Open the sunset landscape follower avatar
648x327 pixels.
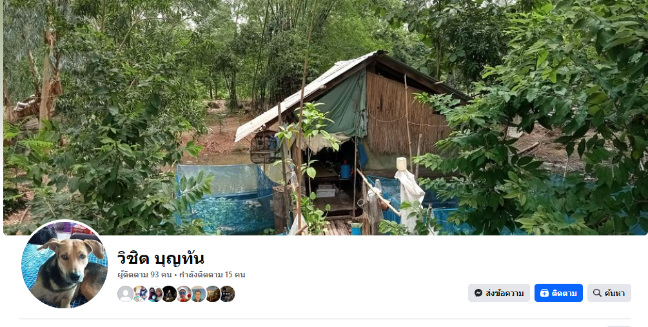tap(212, 294)
